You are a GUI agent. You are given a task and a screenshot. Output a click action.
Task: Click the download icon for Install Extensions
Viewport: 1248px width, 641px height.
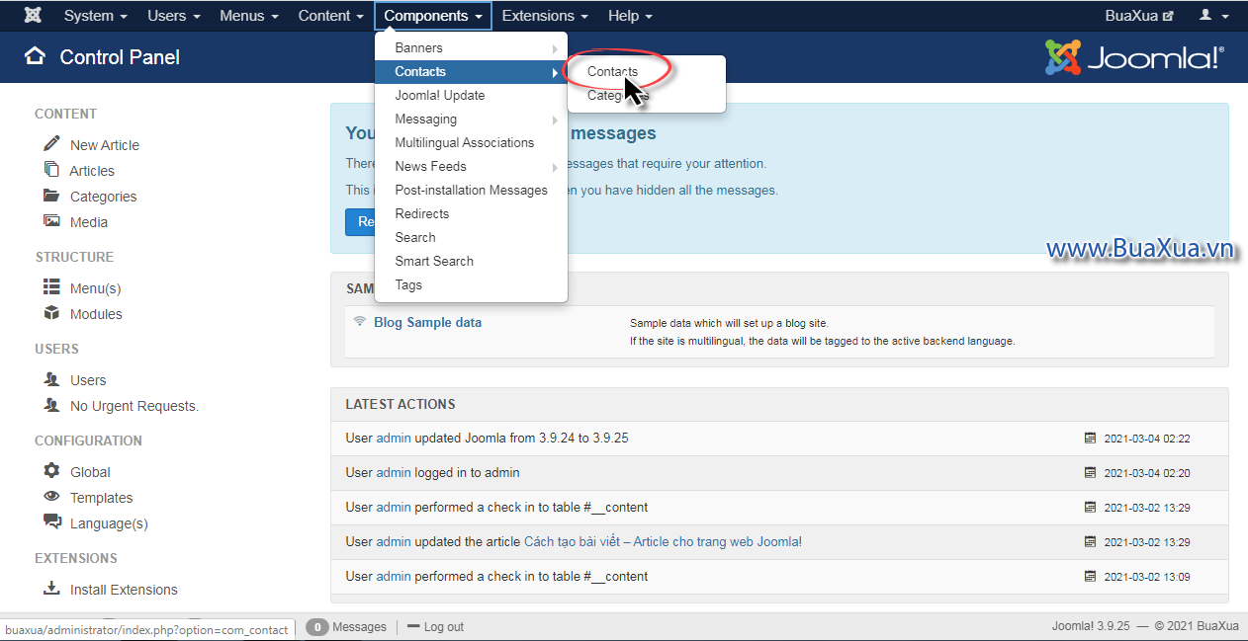tap(51, 589)
